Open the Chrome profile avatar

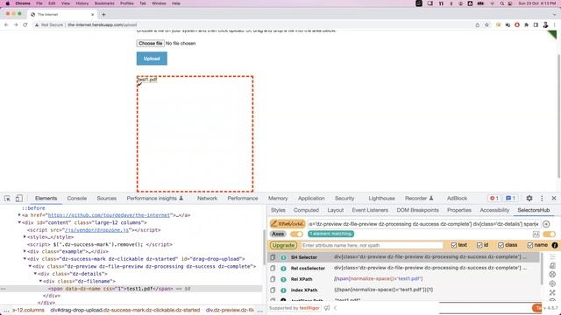545,25
